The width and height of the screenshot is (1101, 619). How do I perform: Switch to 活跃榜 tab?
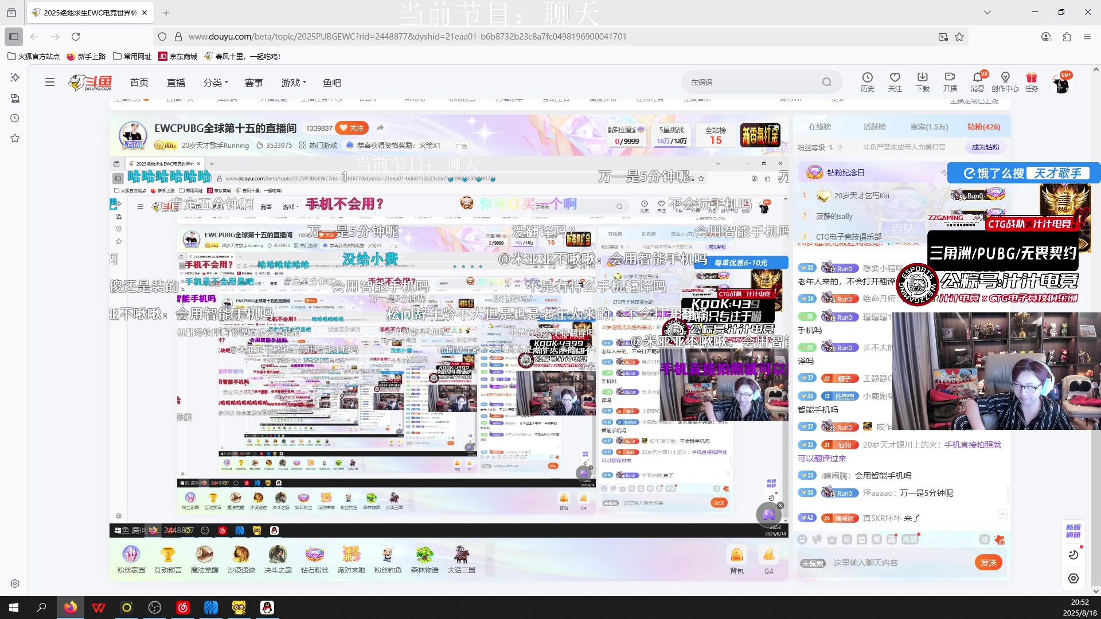pos(874,127)
